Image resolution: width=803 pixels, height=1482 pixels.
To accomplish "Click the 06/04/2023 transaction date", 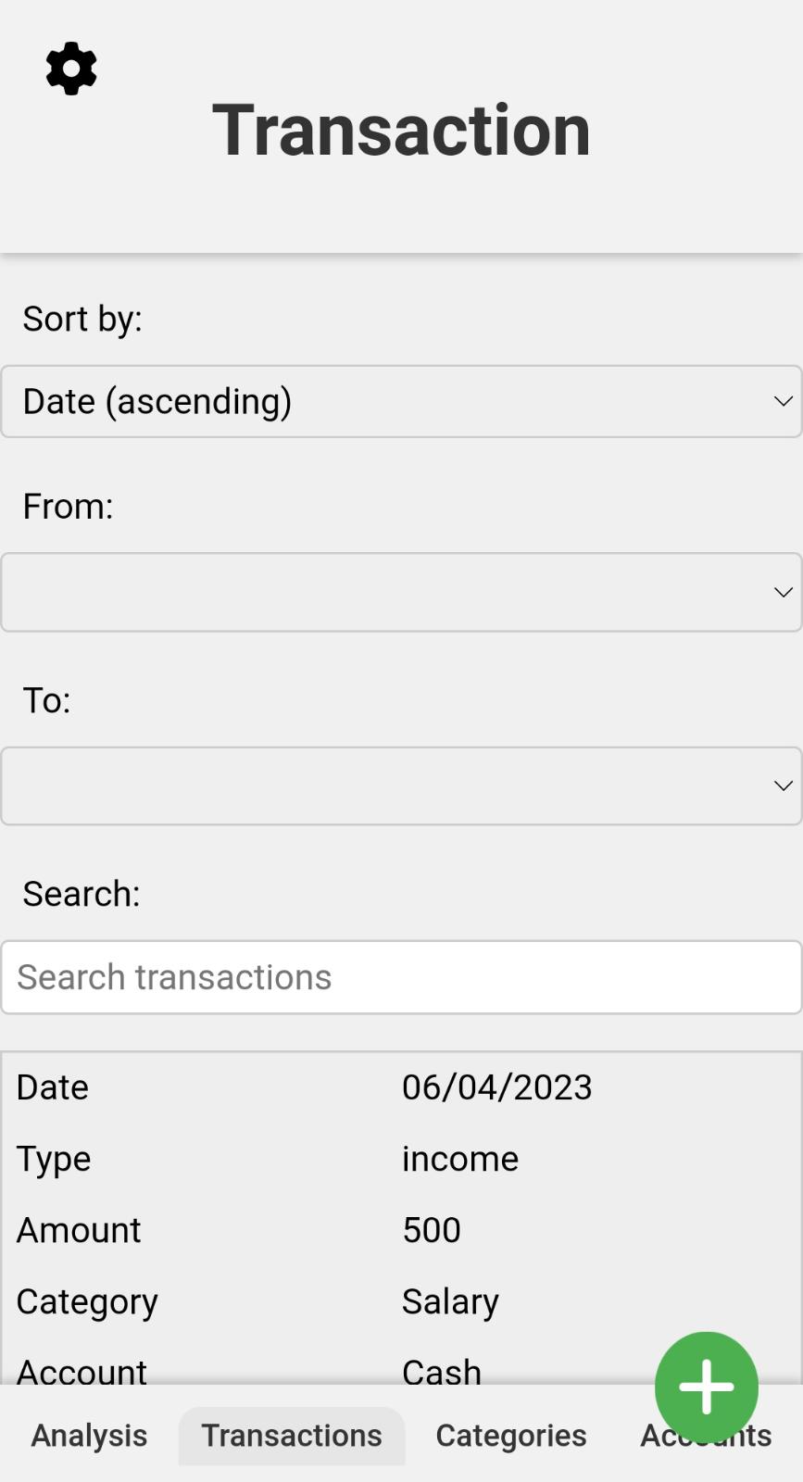I will tap(496, 1087).
